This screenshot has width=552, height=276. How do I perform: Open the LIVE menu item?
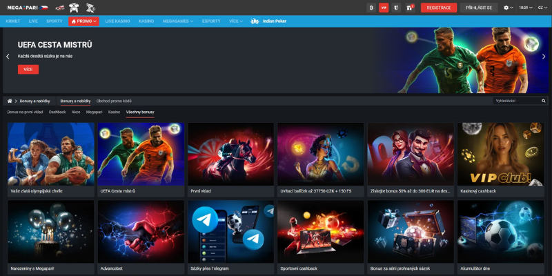[33, 21]
